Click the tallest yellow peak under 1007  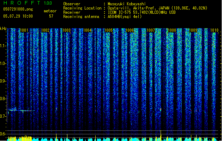161,135
